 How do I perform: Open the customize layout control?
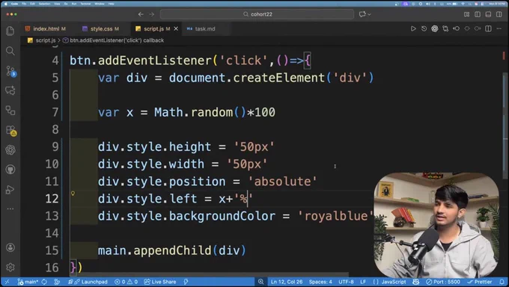tap(467, 14)
